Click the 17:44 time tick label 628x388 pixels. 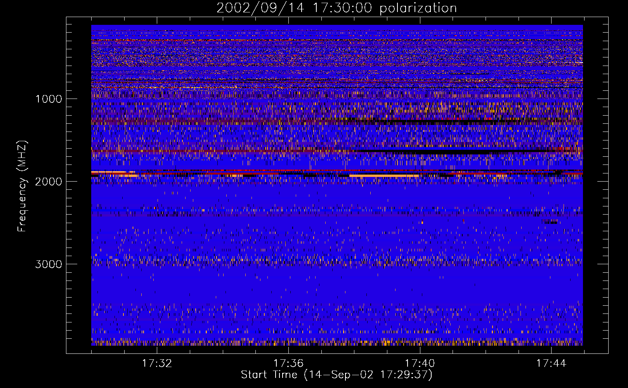(551, 364)
